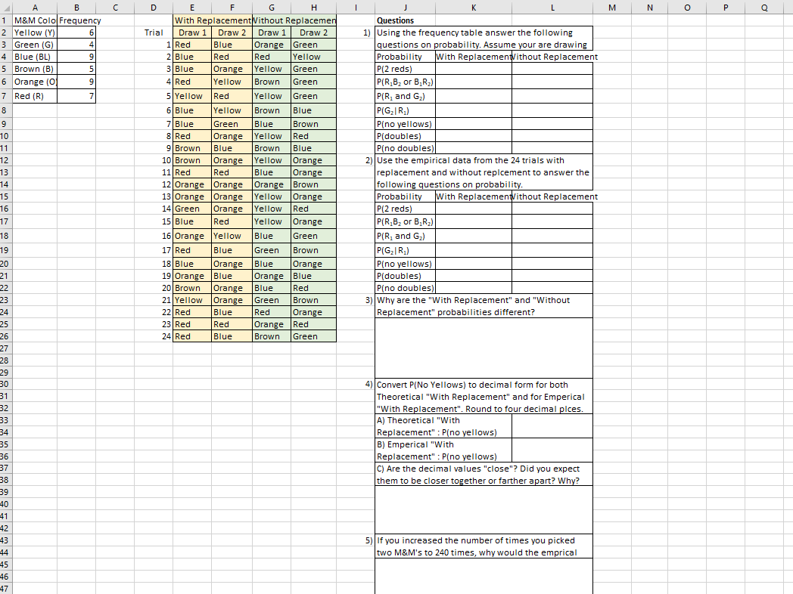Image resolution: width=793 pixels, height=594 pixels.
Task: Select row 1 header
Action: point(5,20)
